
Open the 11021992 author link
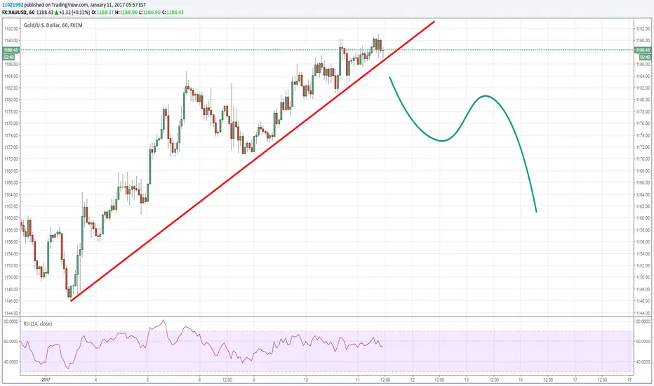click(x=13, y=5)
